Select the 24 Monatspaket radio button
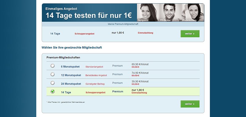This screenshot has height=117, width=246. click(x=53, y=83)
